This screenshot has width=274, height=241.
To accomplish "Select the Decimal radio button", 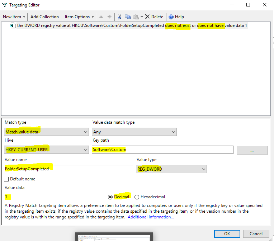I will coord(110,197).
